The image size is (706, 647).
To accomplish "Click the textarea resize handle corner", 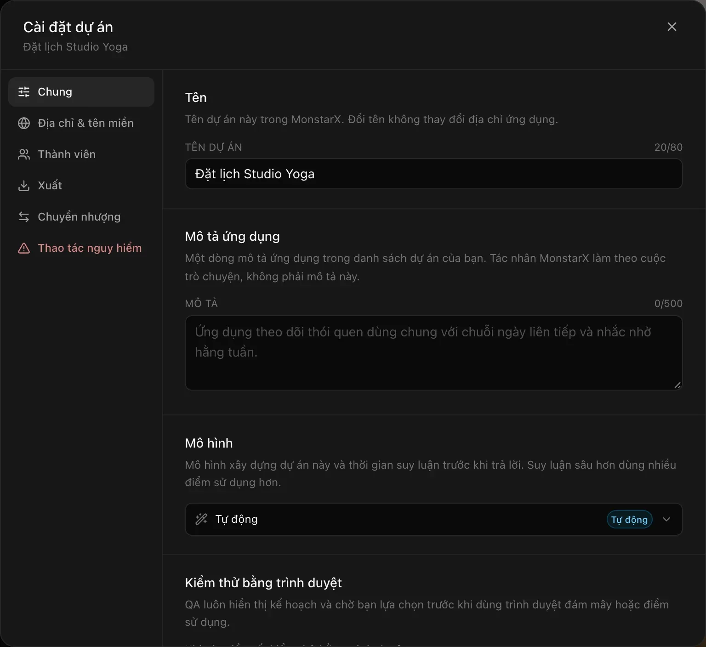I will (x=678, y=385).
